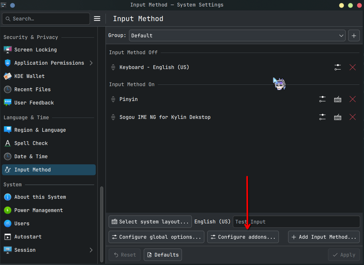The height and width of the screenshot is (265, 364).
Task: Click keyboard layout icon for Pinyin
Action: point(338,99)
